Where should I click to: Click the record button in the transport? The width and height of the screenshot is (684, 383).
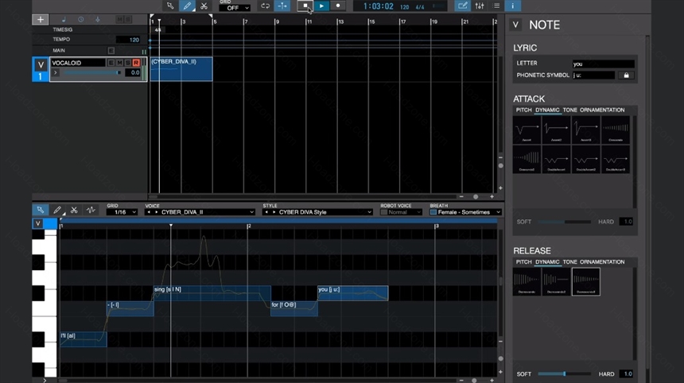pyautogui.click(x=338, y=6)
